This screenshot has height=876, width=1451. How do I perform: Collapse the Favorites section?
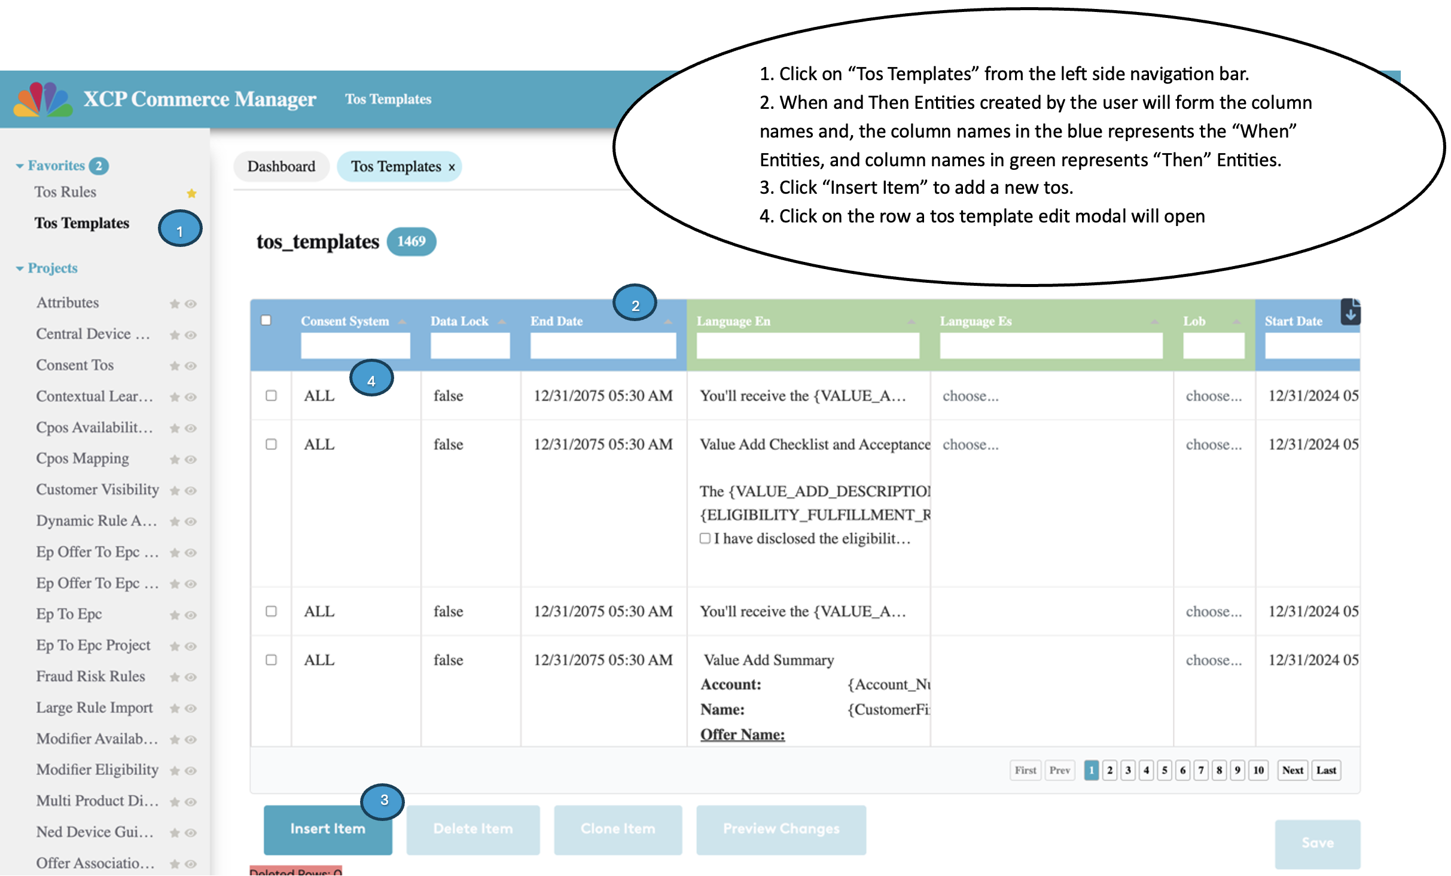[20, 166]
